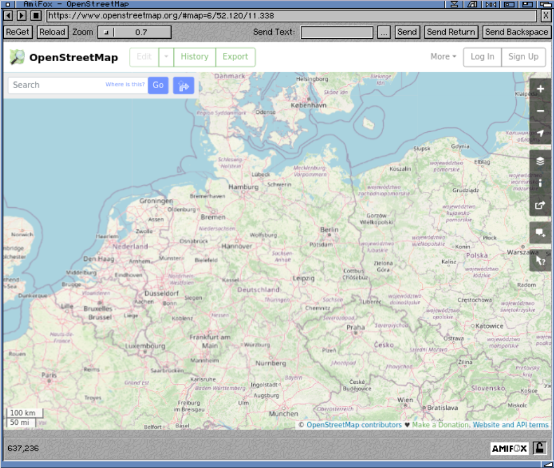The image size is (554, 468).
Task: Click the Deutschland country label
Action: [x=259, y=290]
